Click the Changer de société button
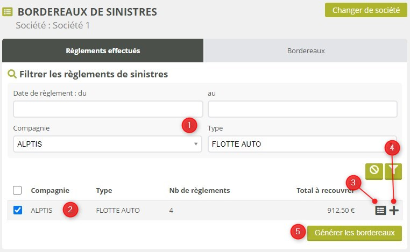 point(366,10)
